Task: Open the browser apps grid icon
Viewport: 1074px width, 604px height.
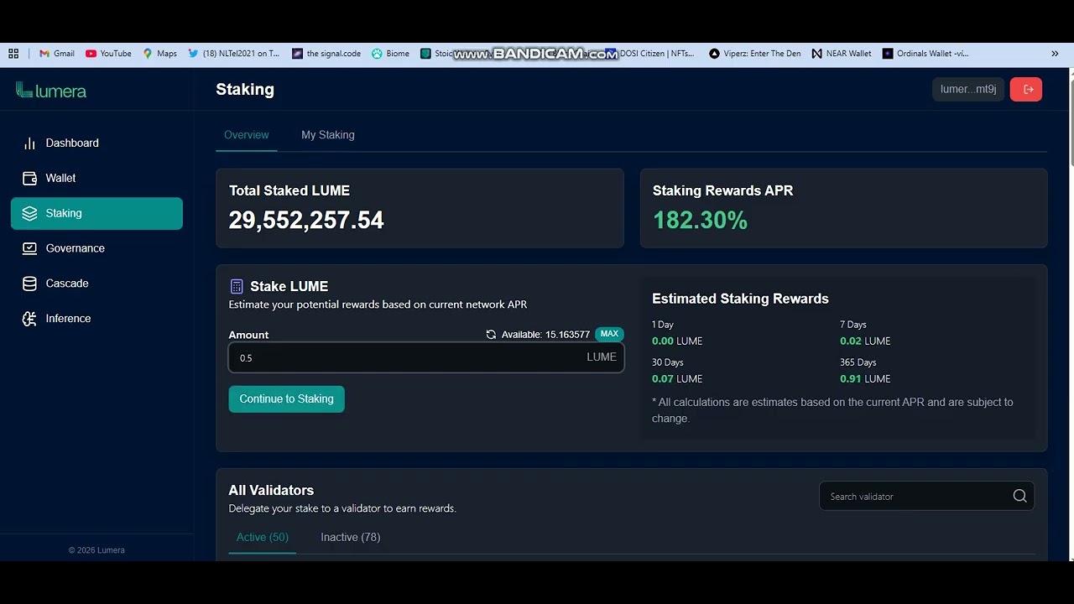Action: (13, 53)
